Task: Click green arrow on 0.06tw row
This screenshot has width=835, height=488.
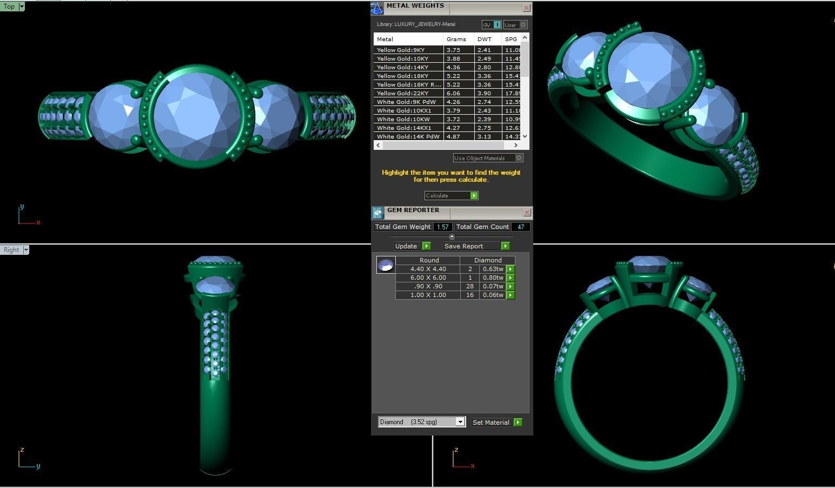Action: point(511,295)
